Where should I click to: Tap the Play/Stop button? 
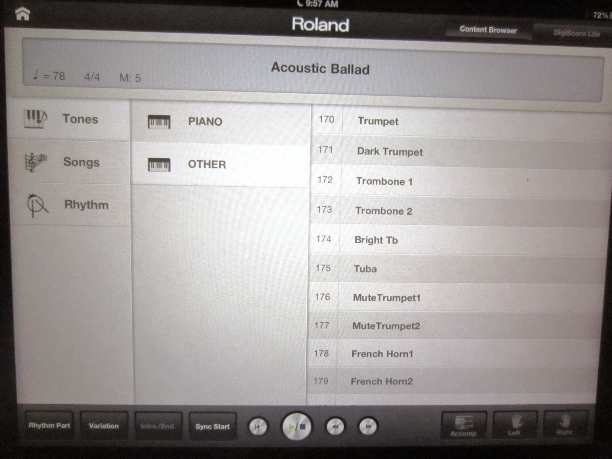point(297,426)
